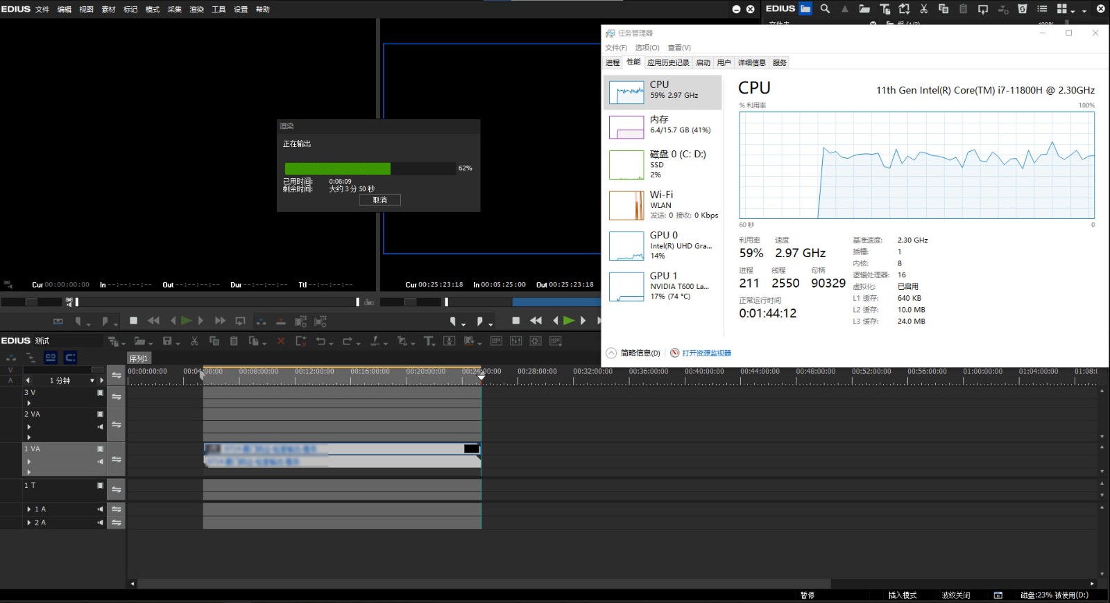
Task: Select Wi-Fi WLAN in Task Manager sidebar
Action: coord(663,205)
